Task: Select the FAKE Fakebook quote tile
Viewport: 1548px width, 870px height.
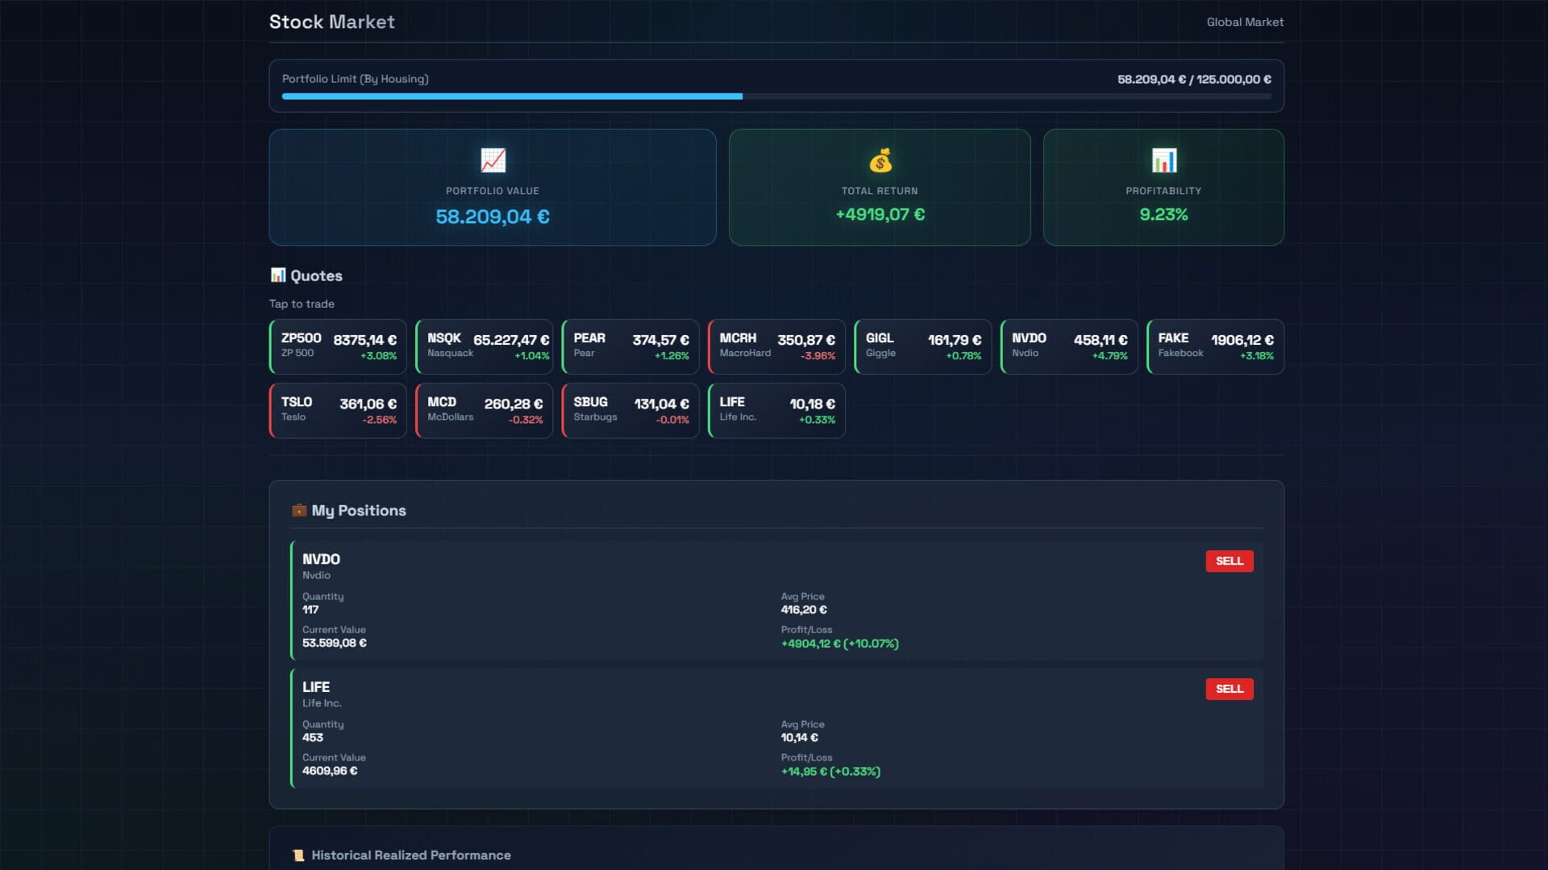Action: (1213, 346)
